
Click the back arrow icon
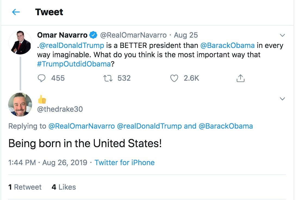pyautogui.click(x=16, y=12)
